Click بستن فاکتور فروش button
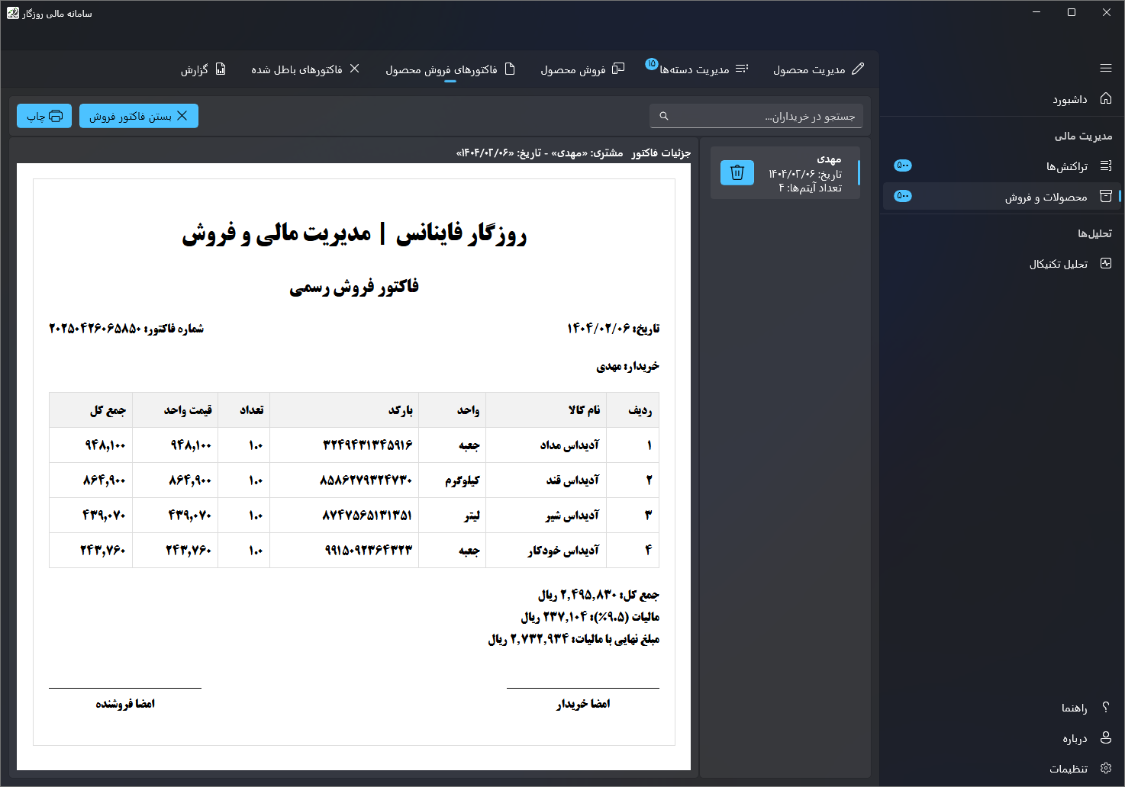The width and height of the screenshot is (1125, 787). [x=139, y=116]
